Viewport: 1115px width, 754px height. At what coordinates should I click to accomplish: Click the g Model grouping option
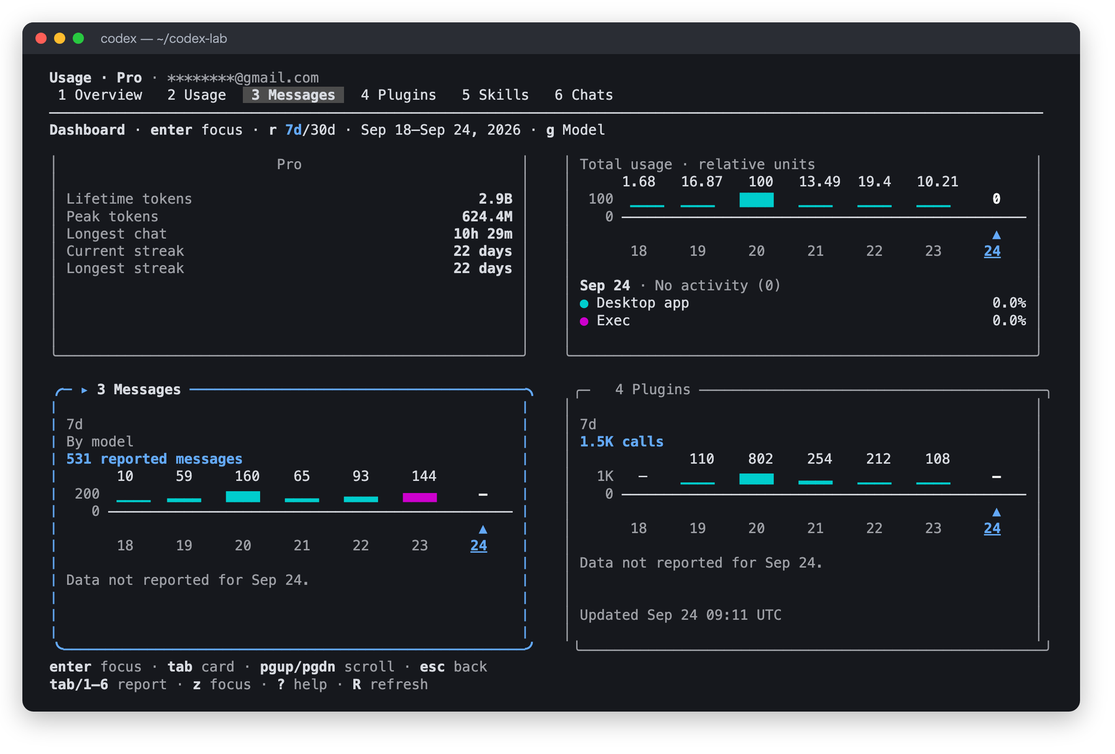click(575, 130)
